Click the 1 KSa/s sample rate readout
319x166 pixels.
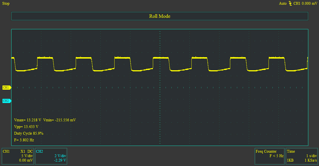311,160
